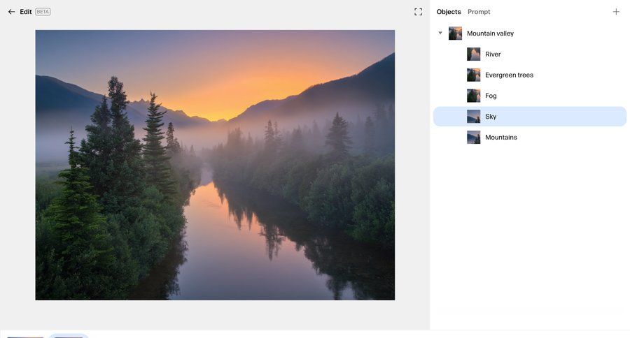Click the BETA badge beside Edit
This screenshot has height=338, width=630.
pos(43,12)
